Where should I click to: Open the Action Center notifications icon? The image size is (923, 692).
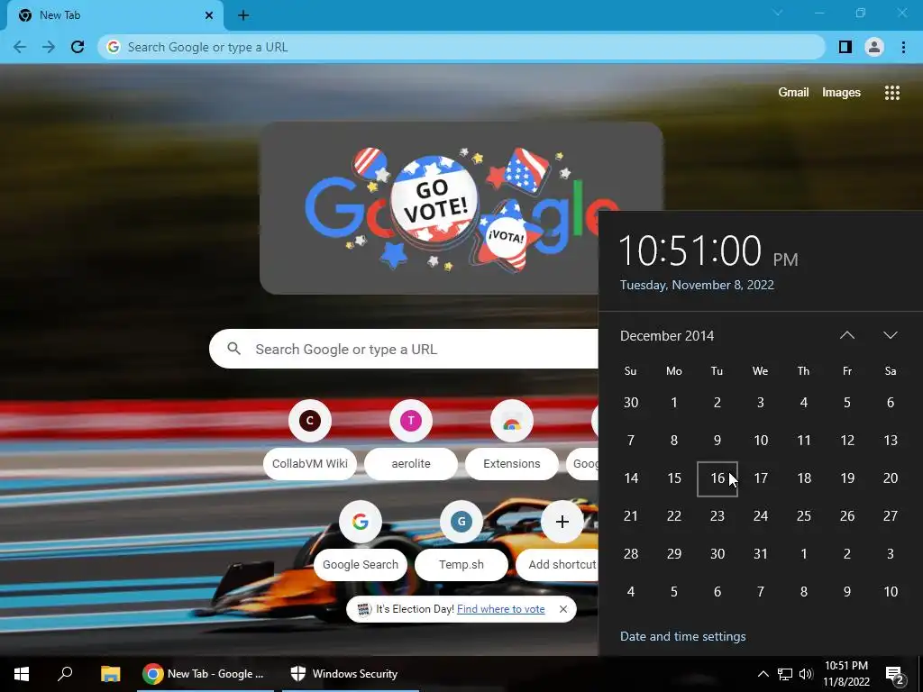tap(895, 675)
